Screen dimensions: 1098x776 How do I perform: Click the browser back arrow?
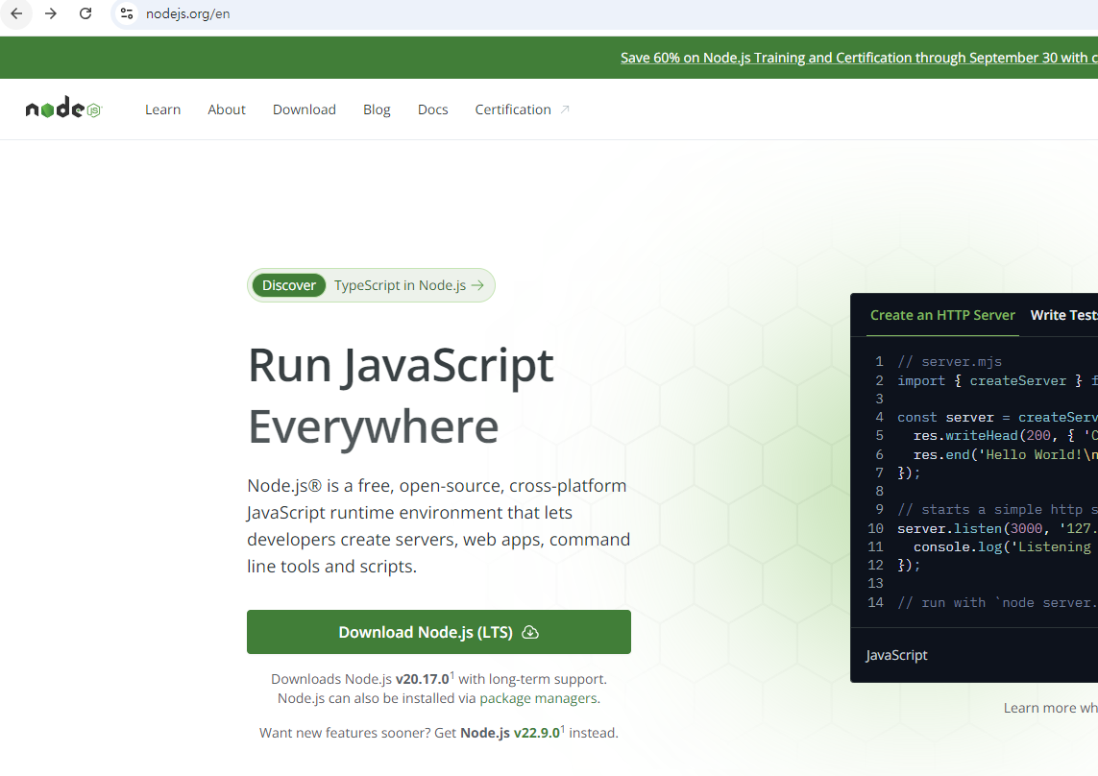tap(16, 13)
